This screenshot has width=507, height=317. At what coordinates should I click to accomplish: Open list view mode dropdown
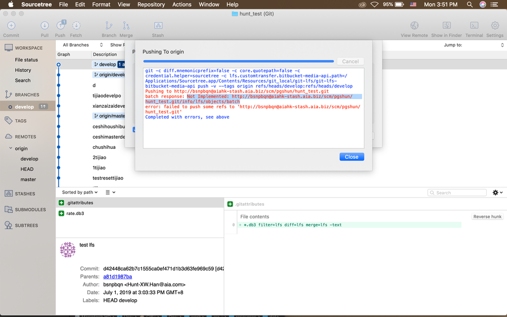click(110, 192)
